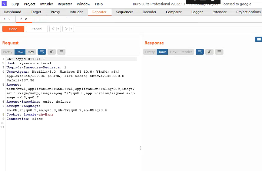Click the 'Accept-Language:' header name
The width and height of the screenshot is (262, 171).
click(x=23, y=106)
